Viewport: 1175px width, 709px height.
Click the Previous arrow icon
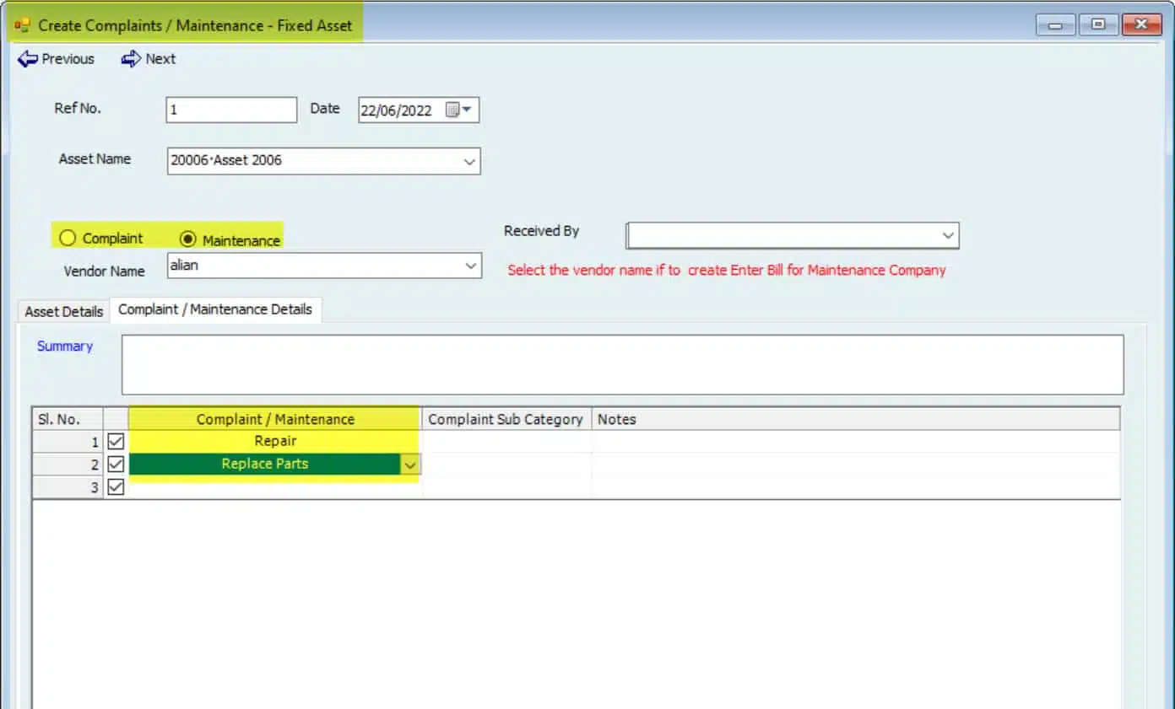(28, 59)
